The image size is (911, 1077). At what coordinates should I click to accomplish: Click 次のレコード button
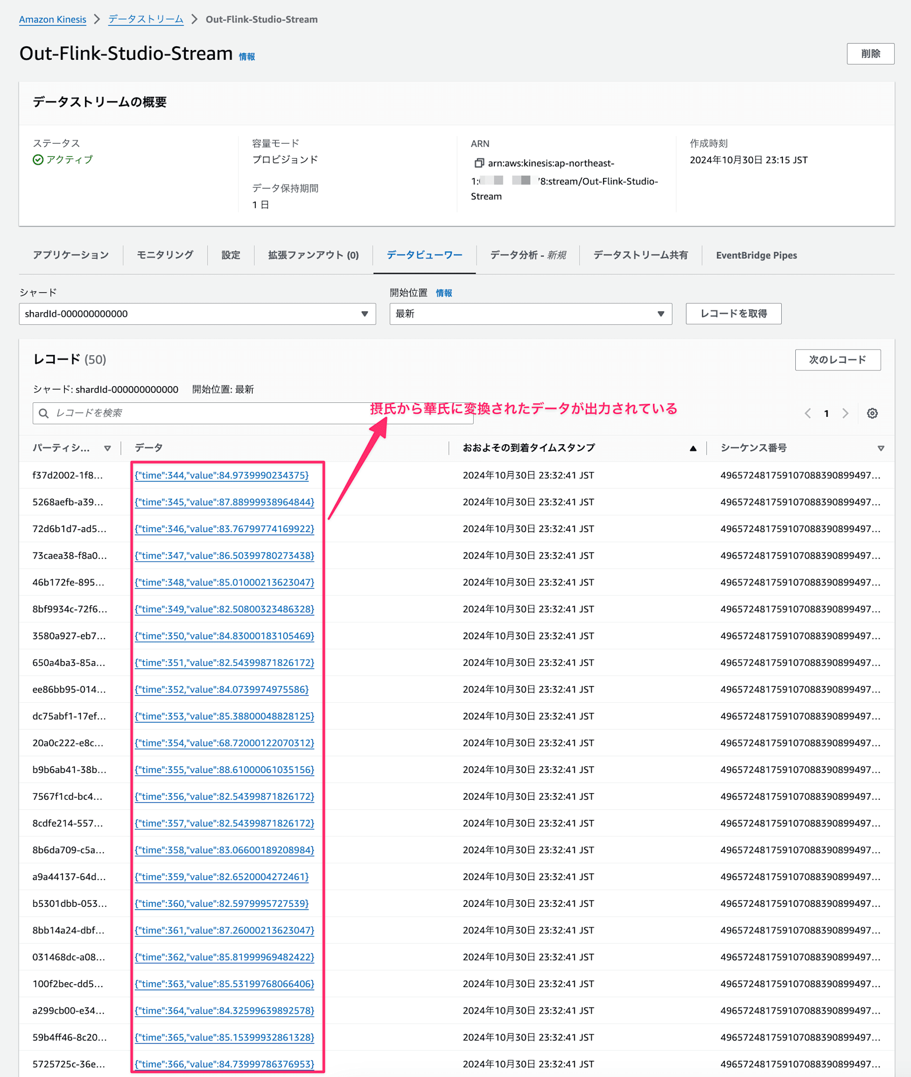click(x=837, y=360)
